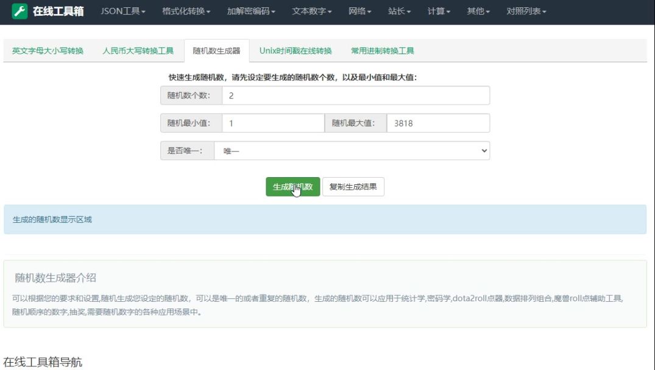
Task: Select the 随机数生成器 tab
Action: pyautogui.click(x=216, y=51)
